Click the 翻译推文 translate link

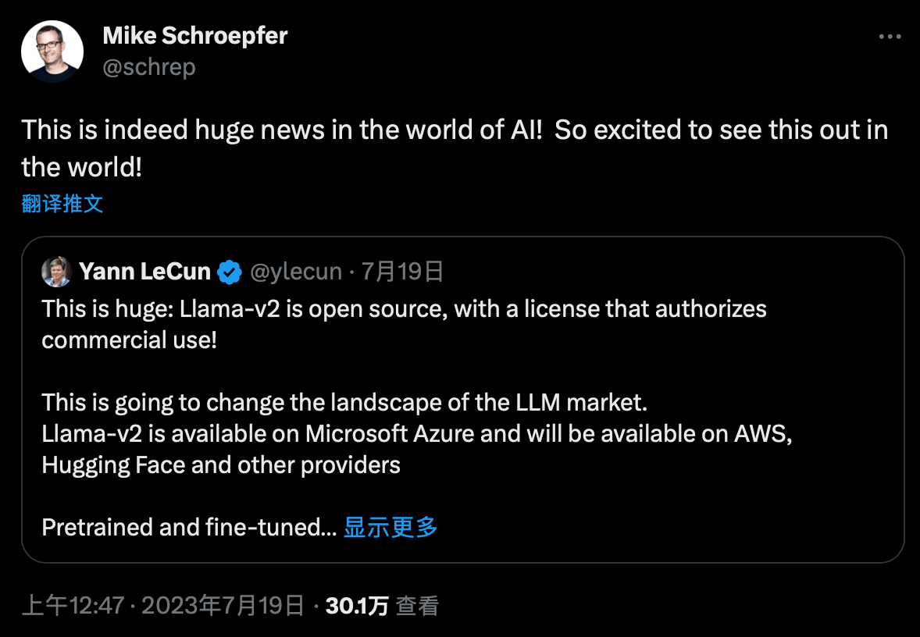(62, 203)
